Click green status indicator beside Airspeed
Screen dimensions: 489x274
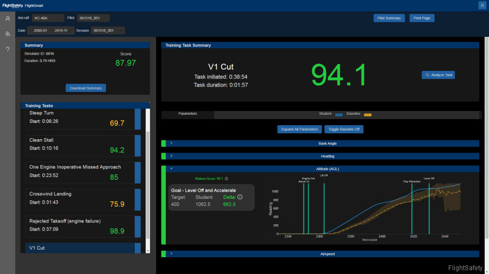coord(164,254)
